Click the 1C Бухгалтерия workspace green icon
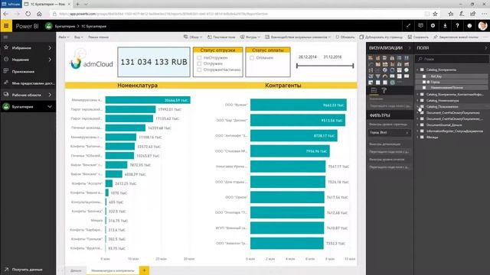The width and height of the screenshot is (490, 275). pos(48,26)
